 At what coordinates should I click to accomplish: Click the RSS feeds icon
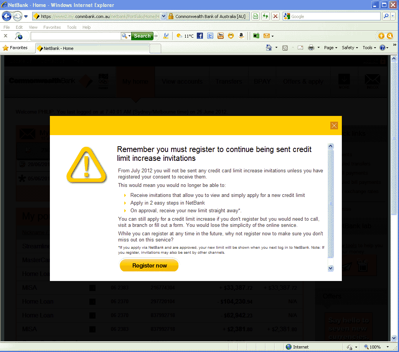285,48
